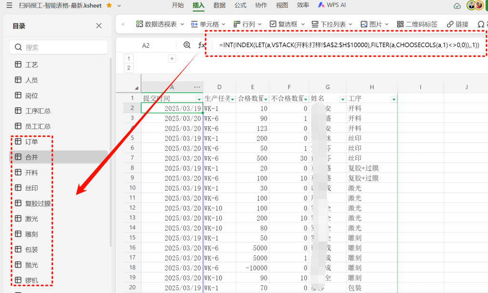Screen dimensions: 488x293
Task: Open the fx insert function button
Action: (202, 45)
